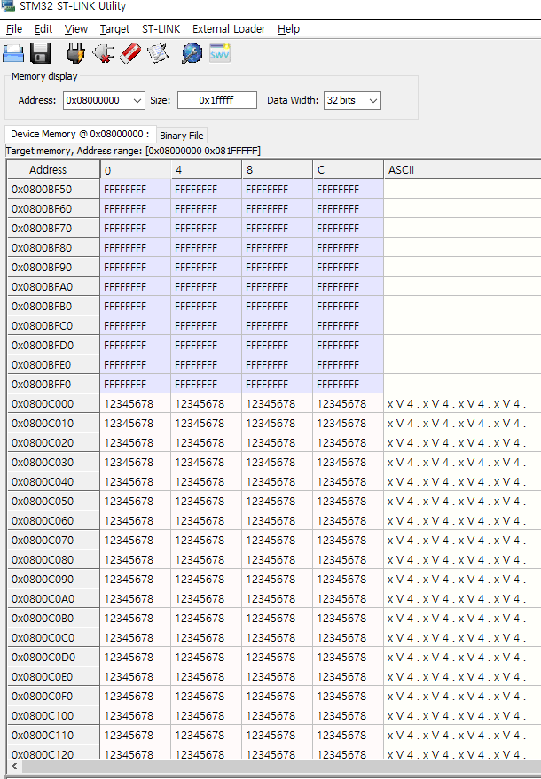
Task: Click column 4 cell in row 0x0800C010
Action: point(207,423)
